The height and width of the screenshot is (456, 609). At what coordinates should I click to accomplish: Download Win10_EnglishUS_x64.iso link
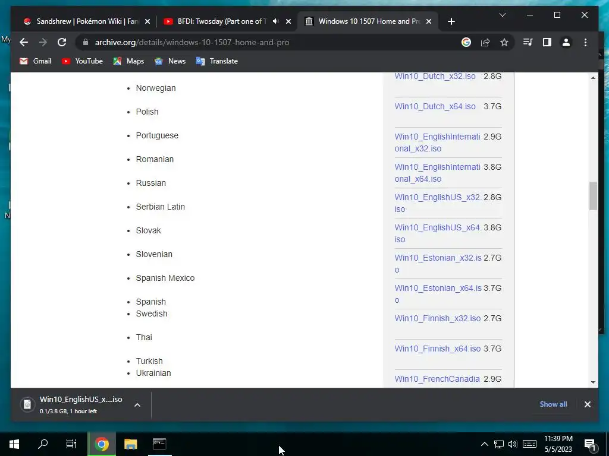(438, 233)
